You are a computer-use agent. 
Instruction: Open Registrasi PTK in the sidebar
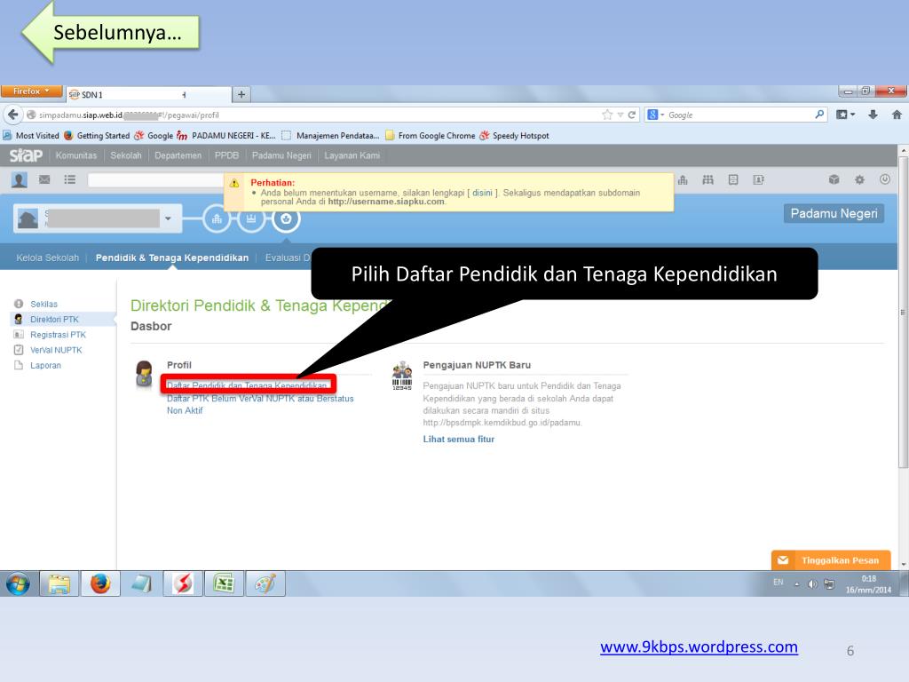[58, 335]
